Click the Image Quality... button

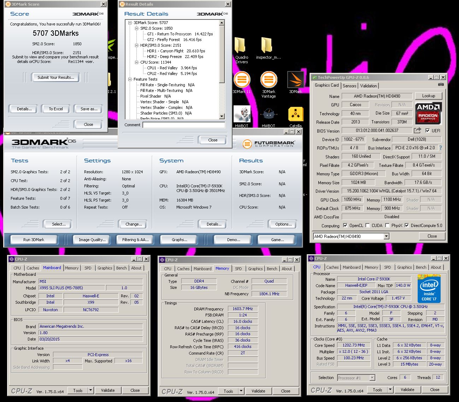click(x=92, y=240)
